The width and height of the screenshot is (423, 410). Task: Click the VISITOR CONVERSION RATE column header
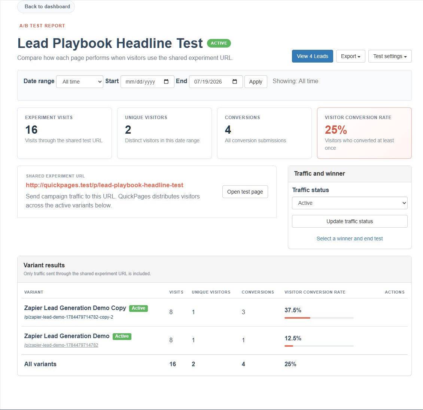pyautogui.click(x=315, y=292)
